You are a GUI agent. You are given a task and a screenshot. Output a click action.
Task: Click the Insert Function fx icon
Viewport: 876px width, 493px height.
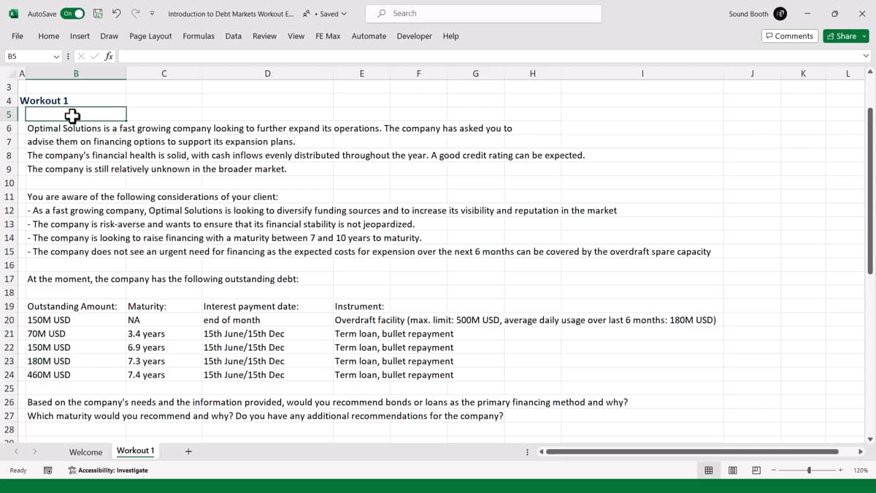pos(109,56)
